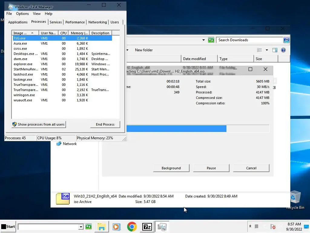310x233 pixels.
Task: Click the taskbar address input field
Action: click(x=48, y=227)
